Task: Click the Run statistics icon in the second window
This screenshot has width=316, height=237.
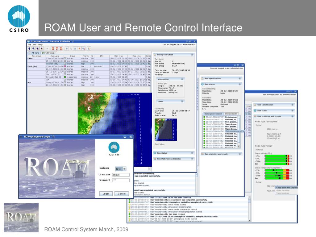Action: tap(202, 154)
